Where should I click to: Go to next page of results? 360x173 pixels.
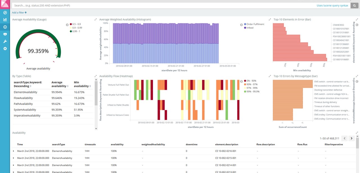pos(351,138)
